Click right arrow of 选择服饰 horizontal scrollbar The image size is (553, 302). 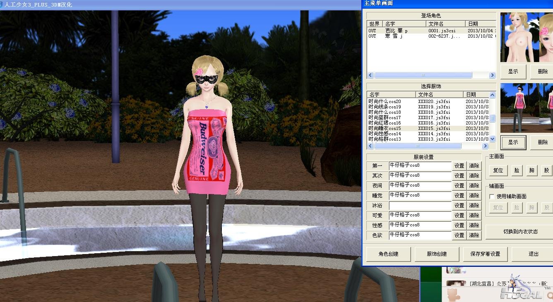tap(485, 146)
